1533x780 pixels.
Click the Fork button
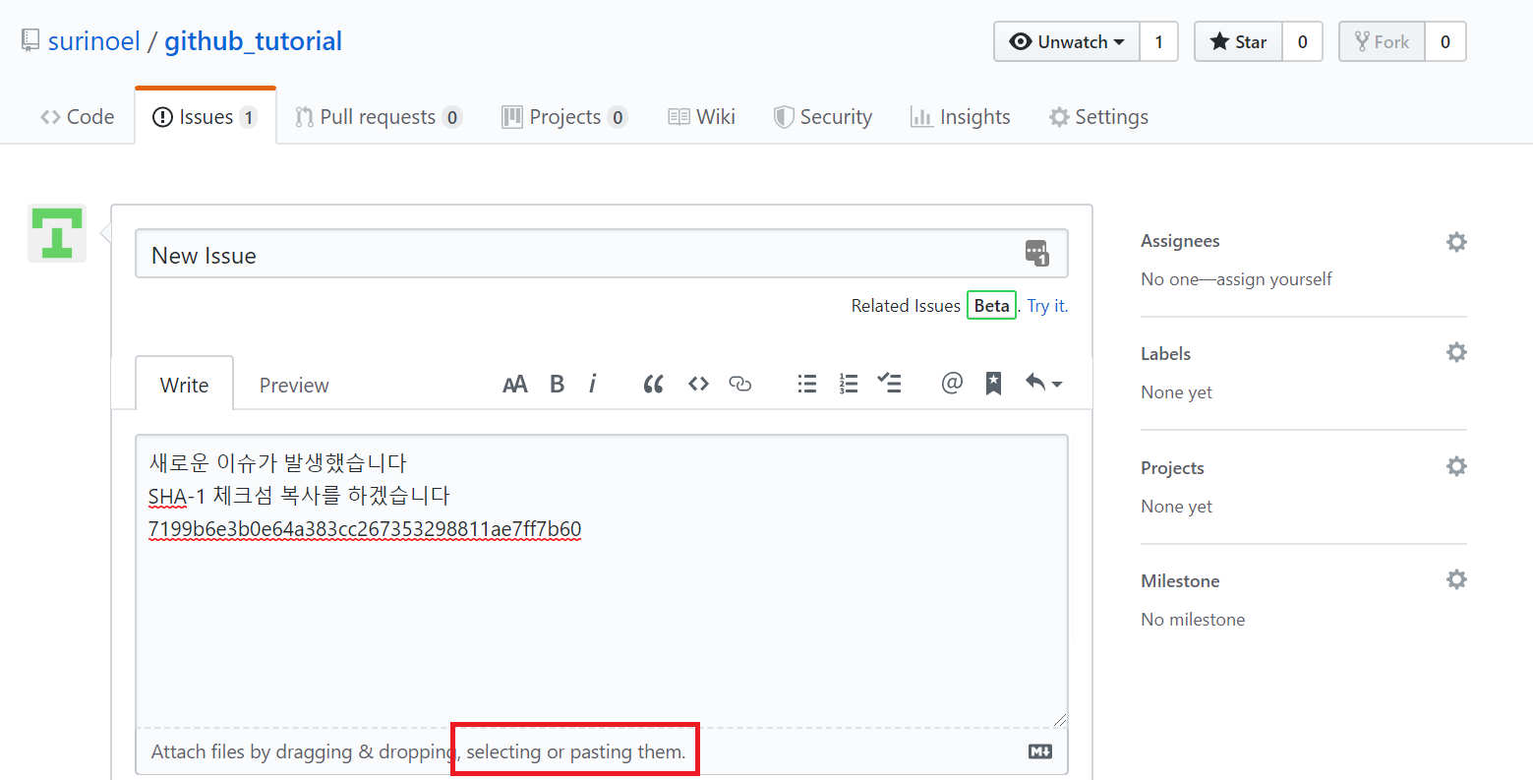pyautogui.click(x=1382, y=41)
